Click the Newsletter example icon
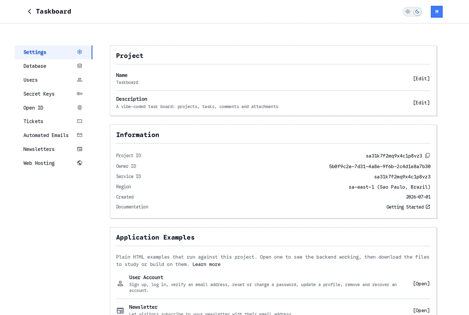Viewport: 469px width, 315px height. [x=120, y=311]
